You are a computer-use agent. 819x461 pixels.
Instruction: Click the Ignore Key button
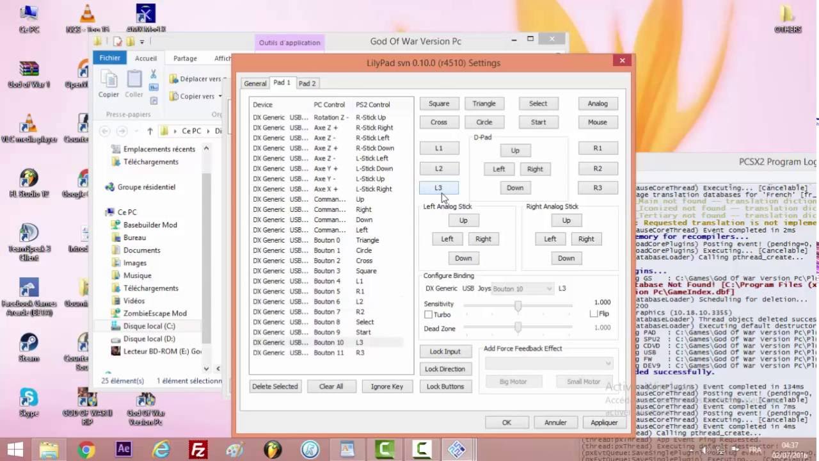coord(387,386)
